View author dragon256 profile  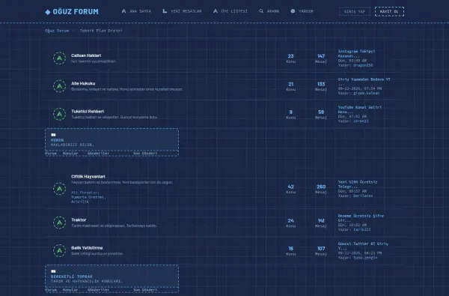click(363, 65)
